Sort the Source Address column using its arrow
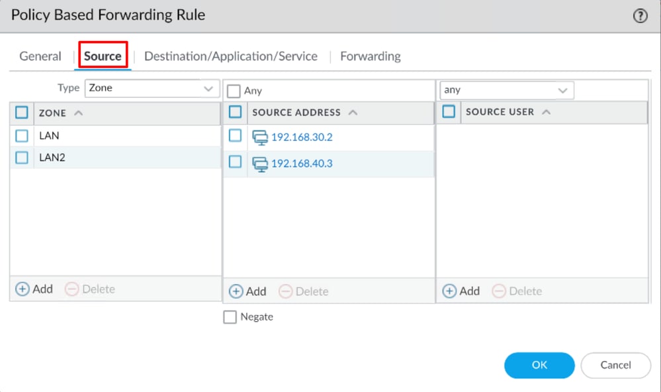This screenshot has height=392, width=661. point(353,113)
